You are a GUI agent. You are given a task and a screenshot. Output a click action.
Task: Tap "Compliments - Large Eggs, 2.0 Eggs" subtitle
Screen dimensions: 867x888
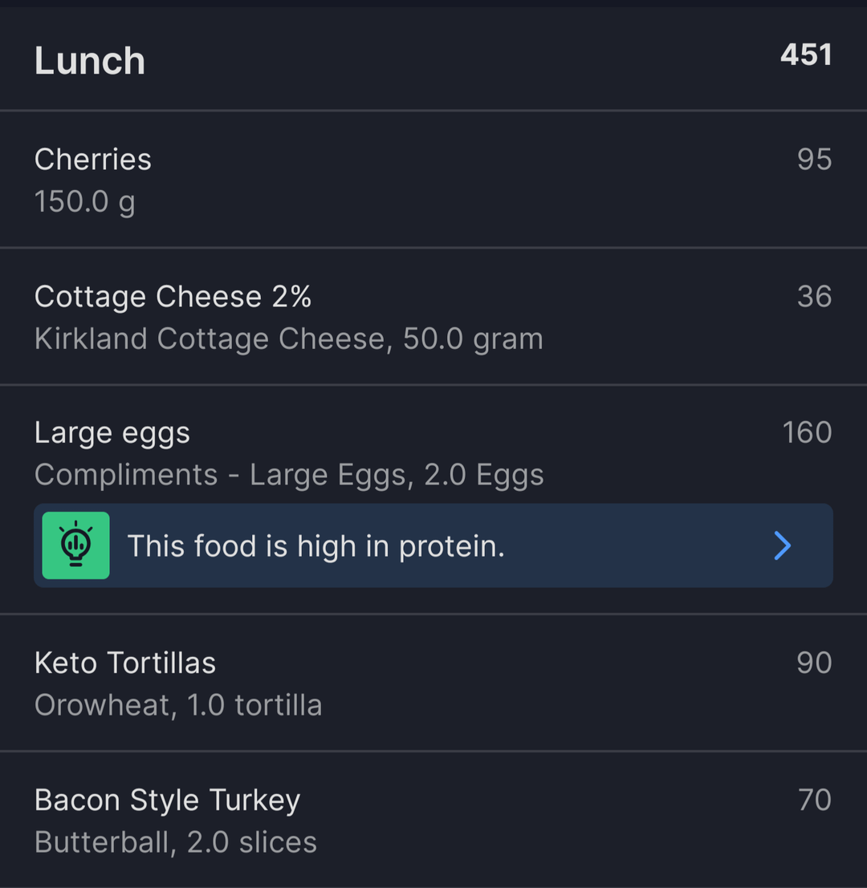coord(289,476)
